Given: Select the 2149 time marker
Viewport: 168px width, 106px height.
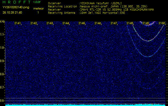Looking at the screenshot, I should (x=146, y=23).
